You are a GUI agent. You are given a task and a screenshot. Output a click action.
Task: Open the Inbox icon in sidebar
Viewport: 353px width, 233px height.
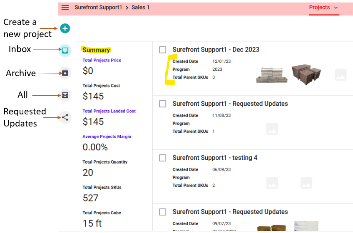[x=65, y=50]
